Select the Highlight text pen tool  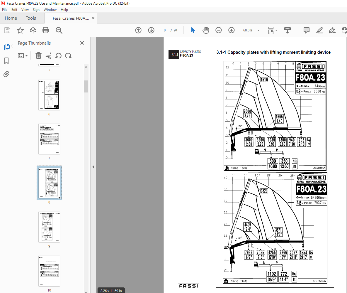(319, 30)
